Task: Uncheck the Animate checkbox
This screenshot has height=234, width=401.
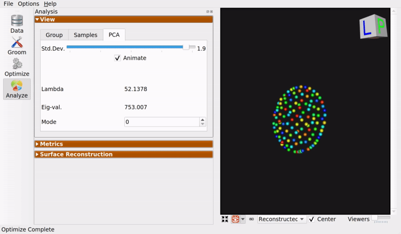Action: coord(117,58)
